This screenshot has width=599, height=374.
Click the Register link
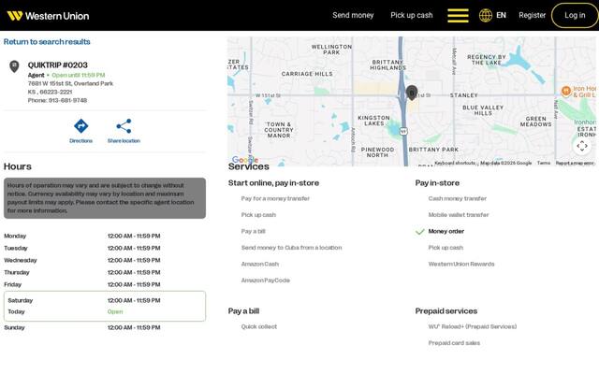tap(533, 15)
